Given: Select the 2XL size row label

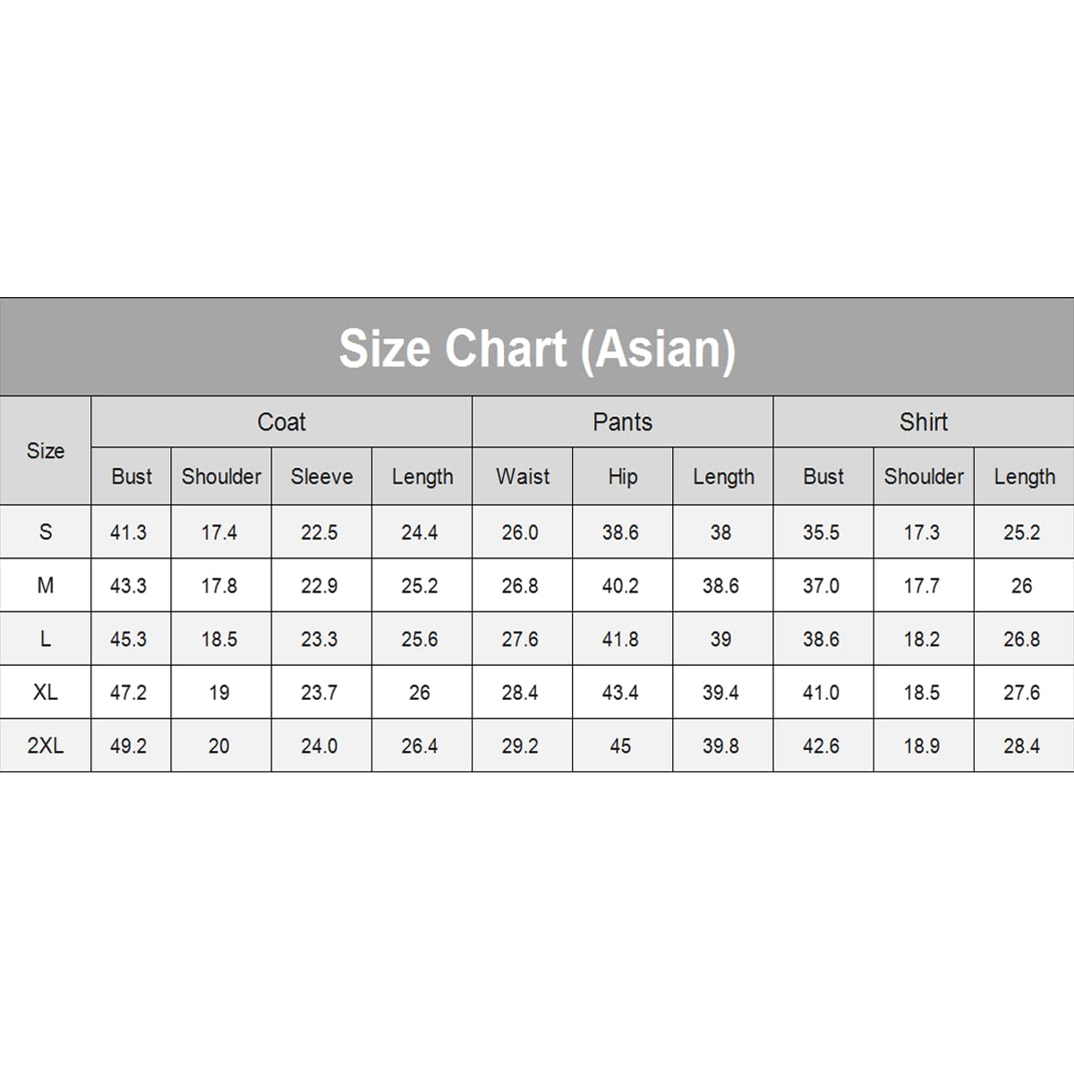Looking at the screenshot, I should 46,746.
